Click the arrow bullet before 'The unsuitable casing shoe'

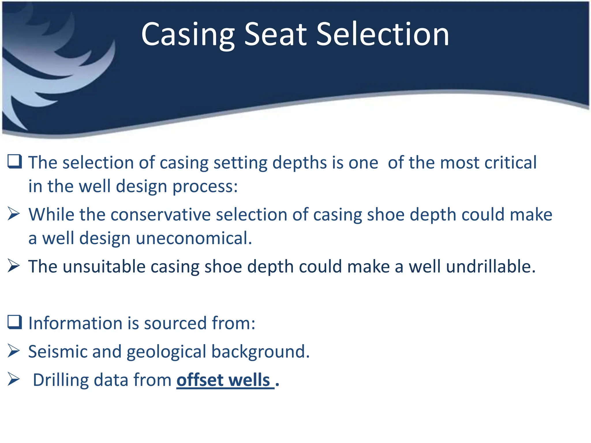(x=14, y=266)
